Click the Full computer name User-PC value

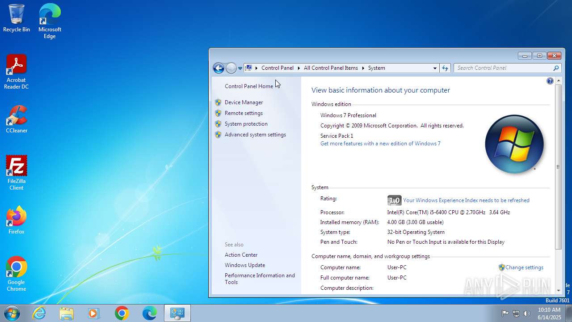397,278
